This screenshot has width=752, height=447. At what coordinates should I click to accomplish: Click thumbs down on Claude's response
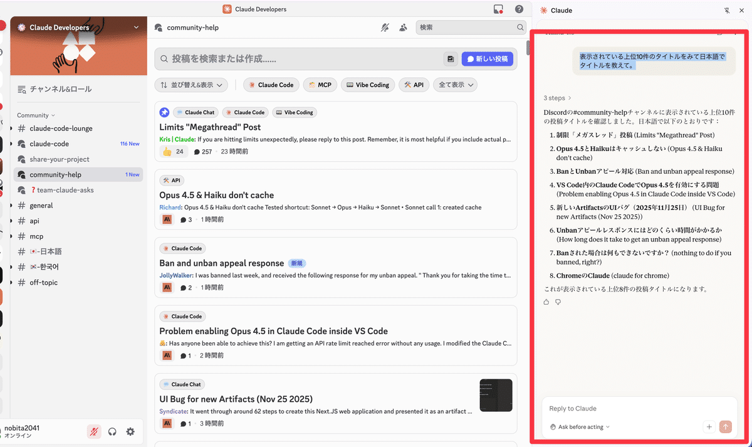click(558, 302)
